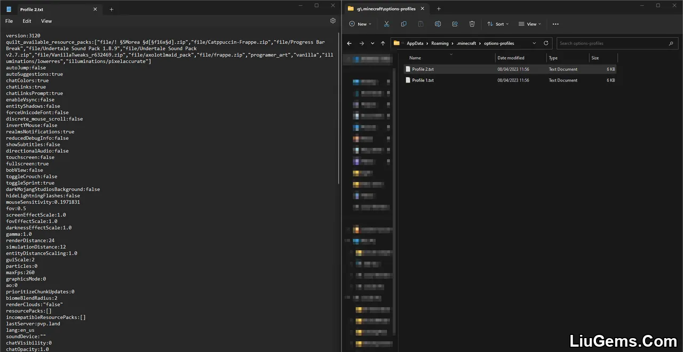Open the New item dropdown in Explorer

(x=360, y=24)
